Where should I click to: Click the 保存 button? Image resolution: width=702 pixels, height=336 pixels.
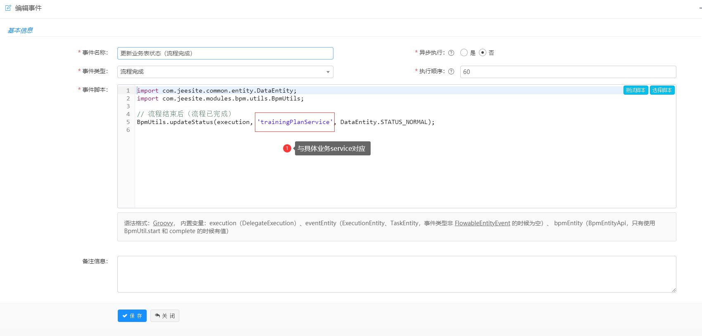[x=132, y=316]
